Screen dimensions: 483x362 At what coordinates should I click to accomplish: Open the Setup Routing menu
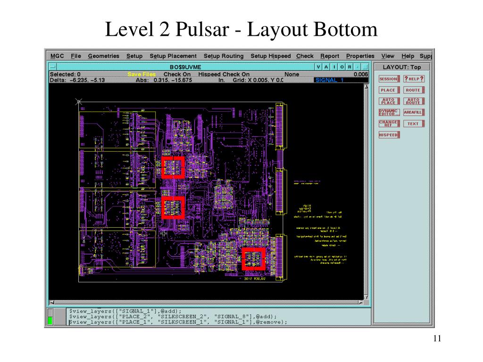(224, 56)
